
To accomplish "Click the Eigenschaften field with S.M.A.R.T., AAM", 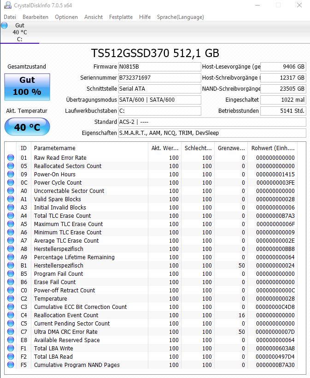I will click(212, 133).
